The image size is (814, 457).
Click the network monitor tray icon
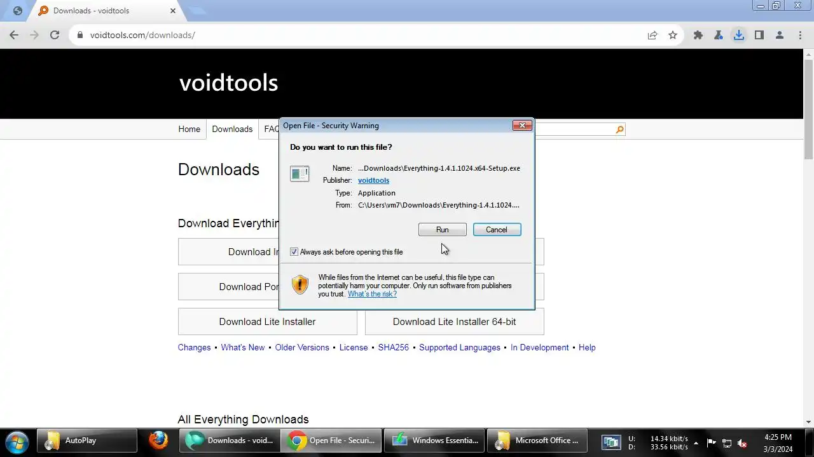coord(611,442)
